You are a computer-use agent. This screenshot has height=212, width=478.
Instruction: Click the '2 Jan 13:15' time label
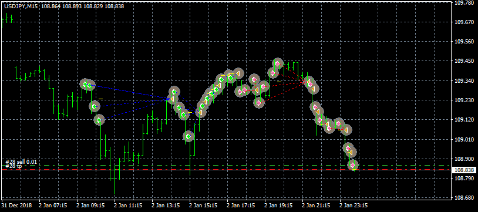pyautogui.click(x=166, y=206)
